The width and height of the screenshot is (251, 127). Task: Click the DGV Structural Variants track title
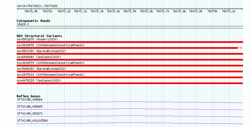click(x=39, y=36)
